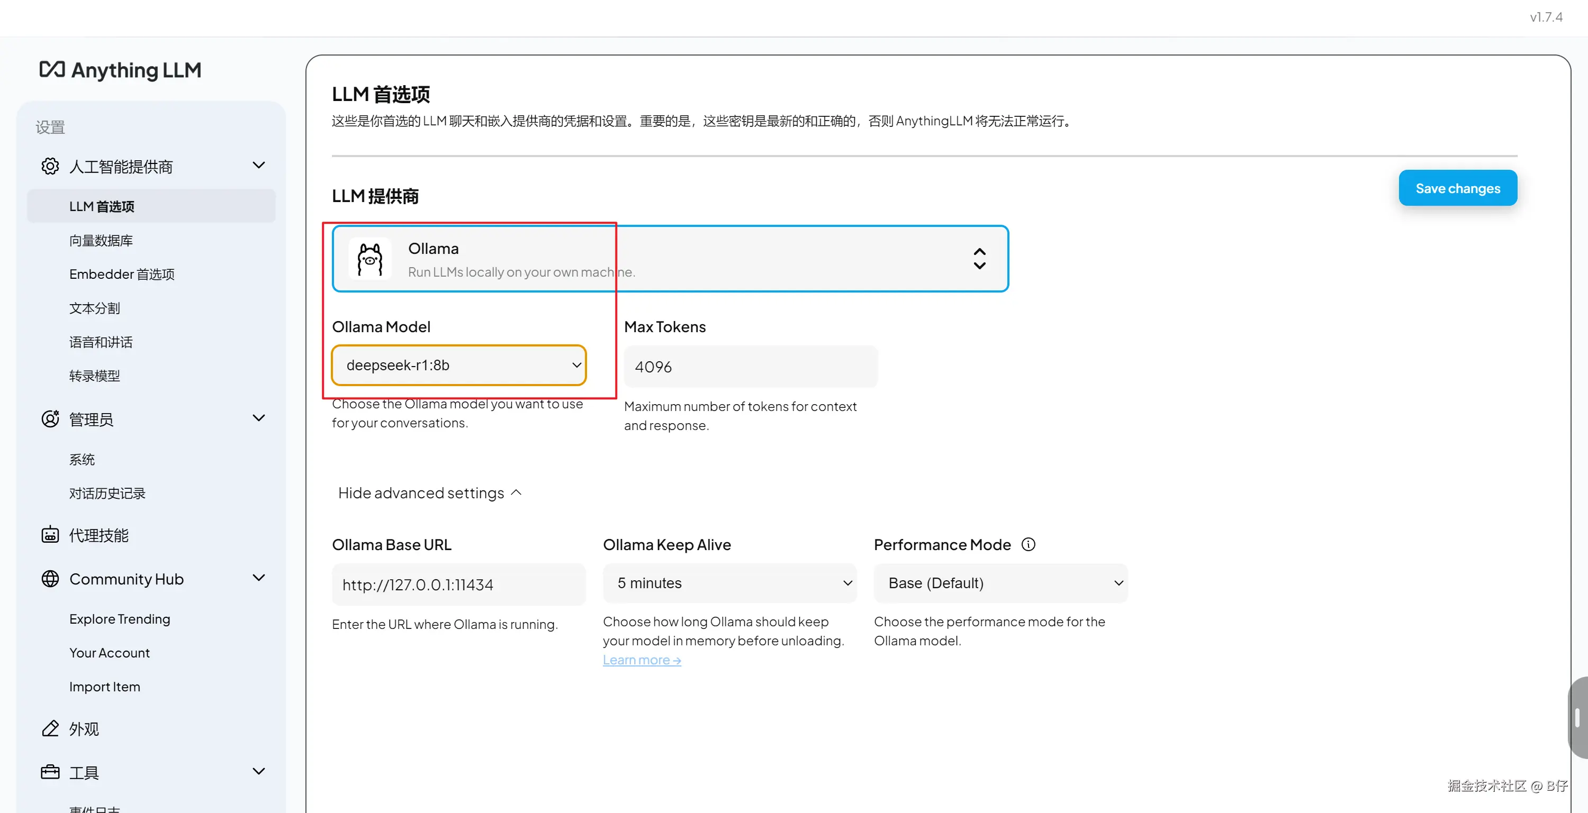Click the gear icon beside 人工智能提供商
1588x813 pixels.
(x=50, y=166)
